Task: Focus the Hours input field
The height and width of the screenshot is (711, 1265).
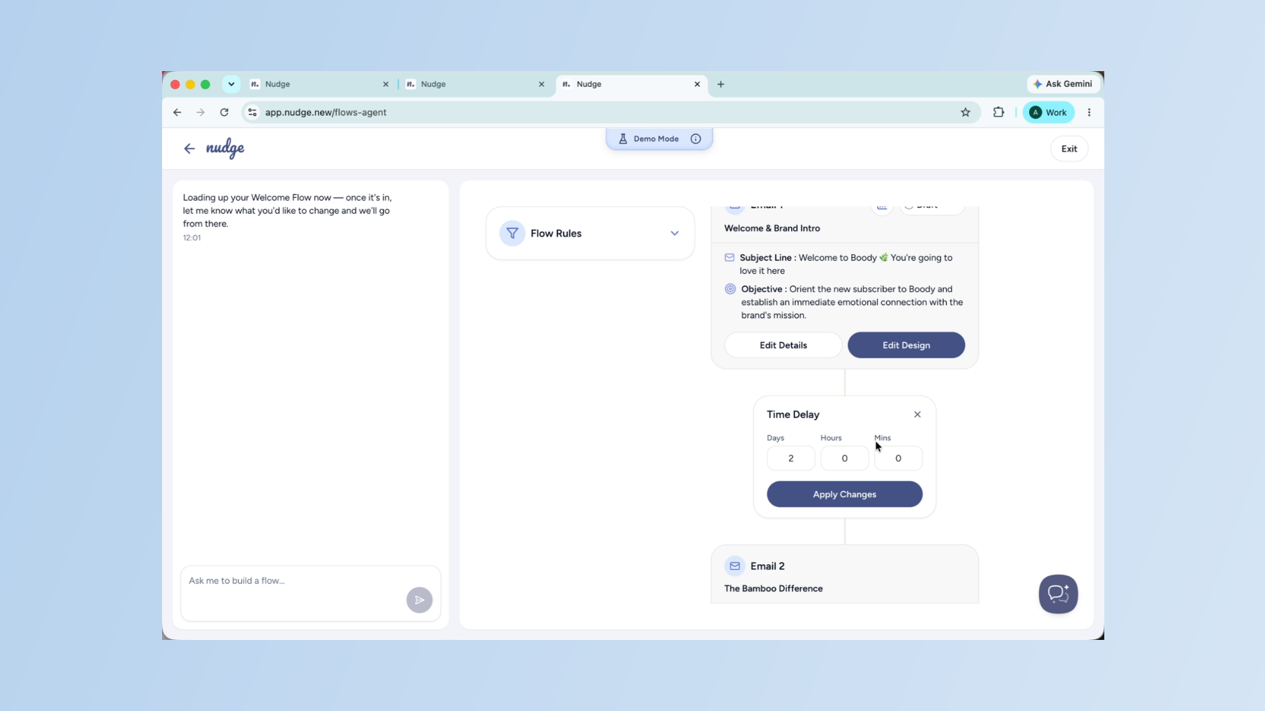Action: (x=844, y=458)
